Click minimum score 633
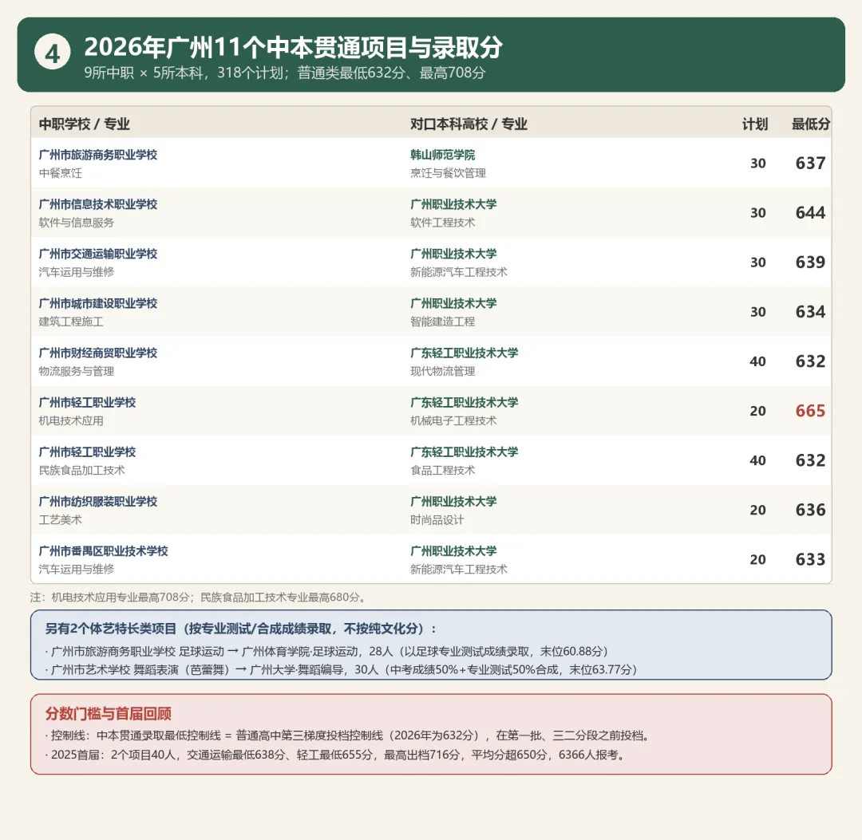 (810, 558)
